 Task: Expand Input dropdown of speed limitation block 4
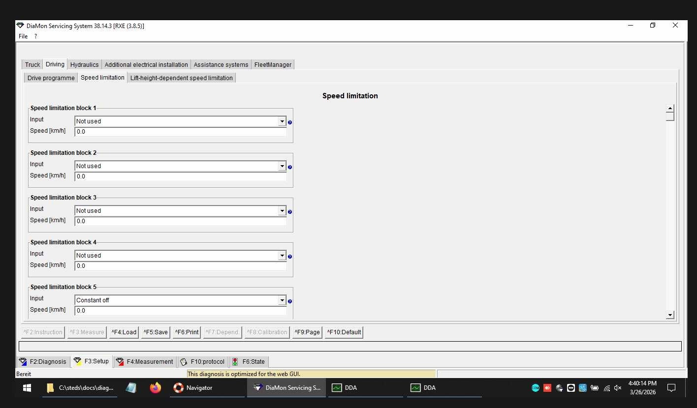coord(282,256)
